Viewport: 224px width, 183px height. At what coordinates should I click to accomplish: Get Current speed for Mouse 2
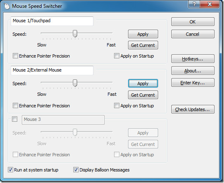(143, 95)
